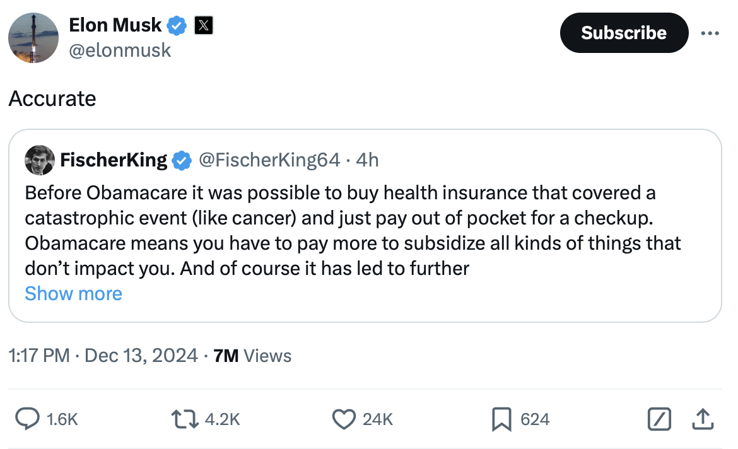This screenshot has width=738, height=449.
Task: Open Elon Musk's rocket profile picture
Action: tap(33, 38)
